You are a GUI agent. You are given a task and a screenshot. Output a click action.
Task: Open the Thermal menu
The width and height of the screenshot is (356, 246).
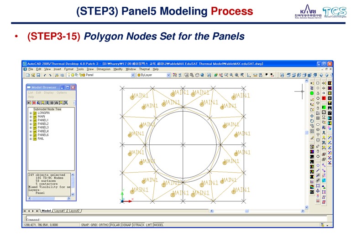144,69
